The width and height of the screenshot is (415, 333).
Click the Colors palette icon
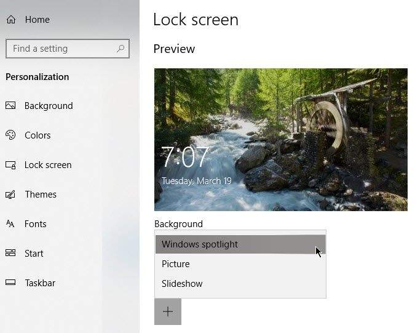click(x=10, y=135)
